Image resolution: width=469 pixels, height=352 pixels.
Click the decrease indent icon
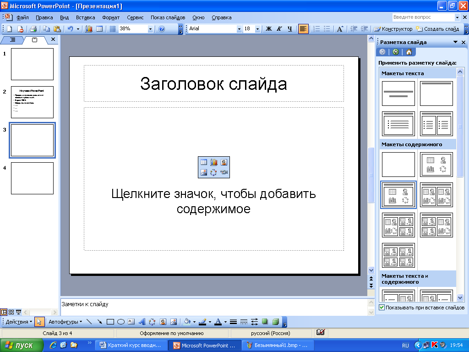coord(354,29)
